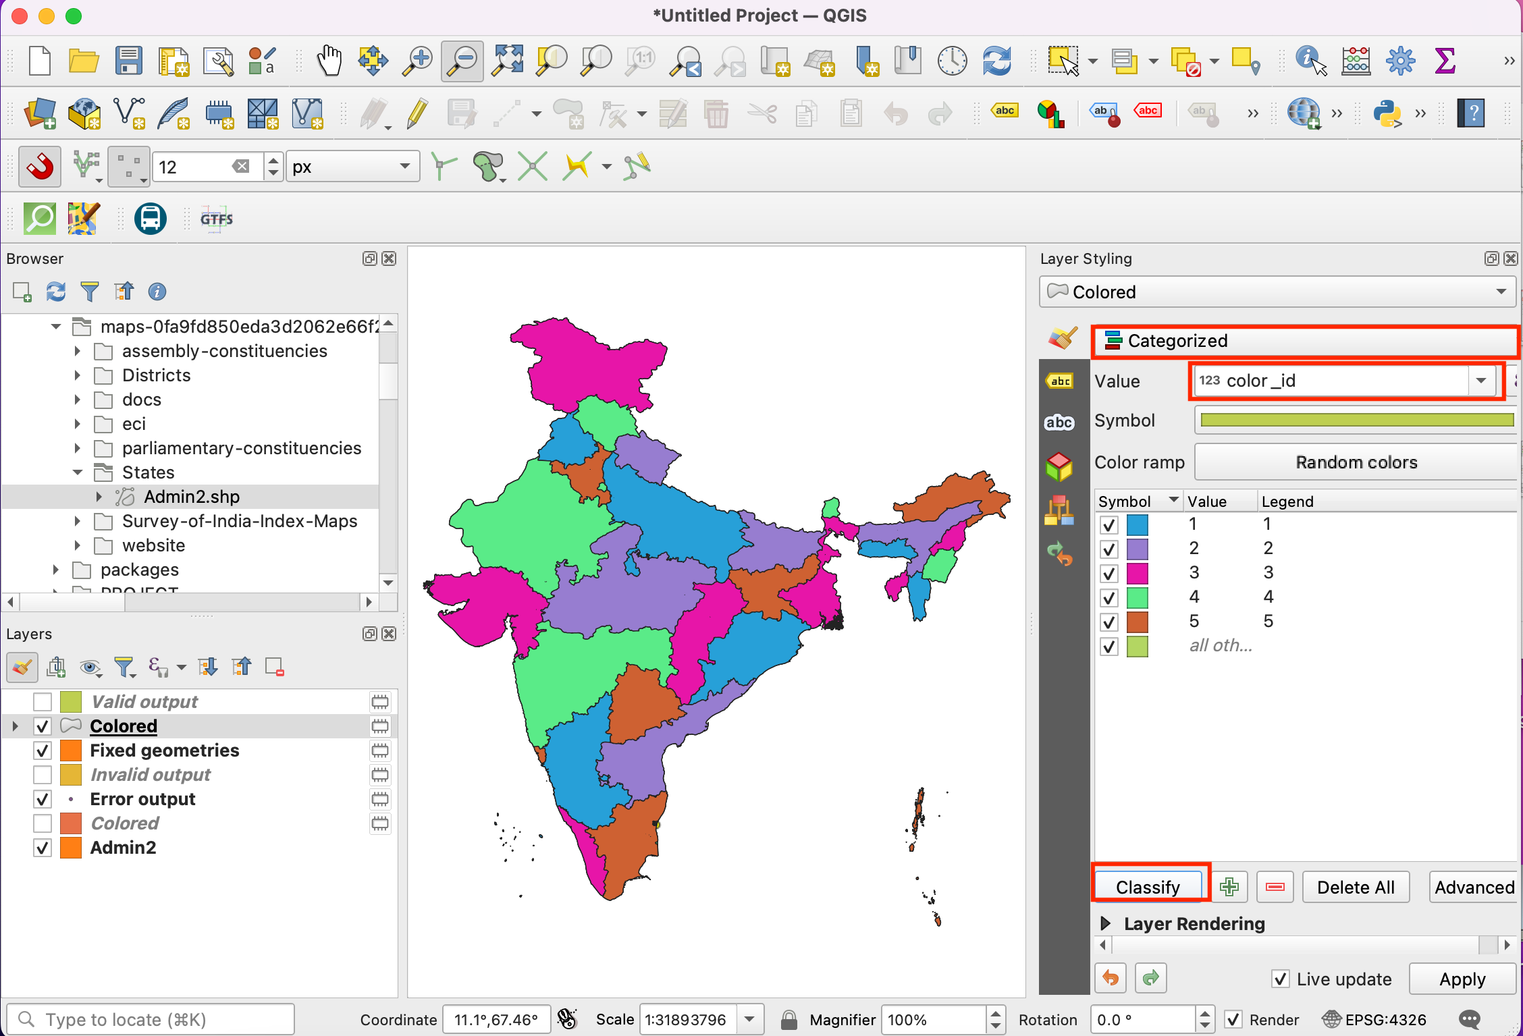Expand the Districts folder
This screenshot has height=1036, width=1523.
tap(78, 375)
